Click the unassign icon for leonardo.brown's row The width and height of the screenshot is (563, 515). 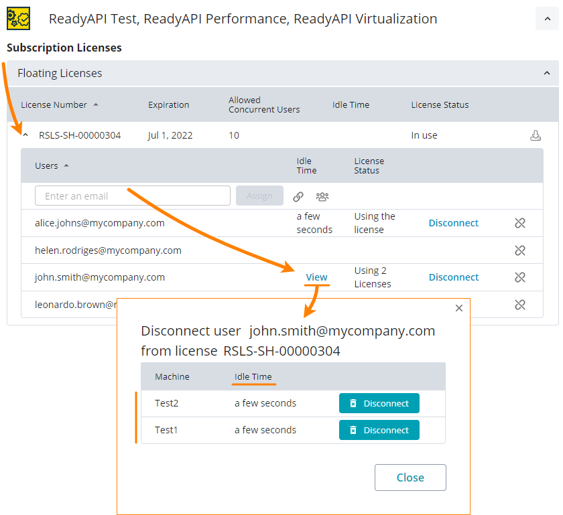(x=520, y=304)
